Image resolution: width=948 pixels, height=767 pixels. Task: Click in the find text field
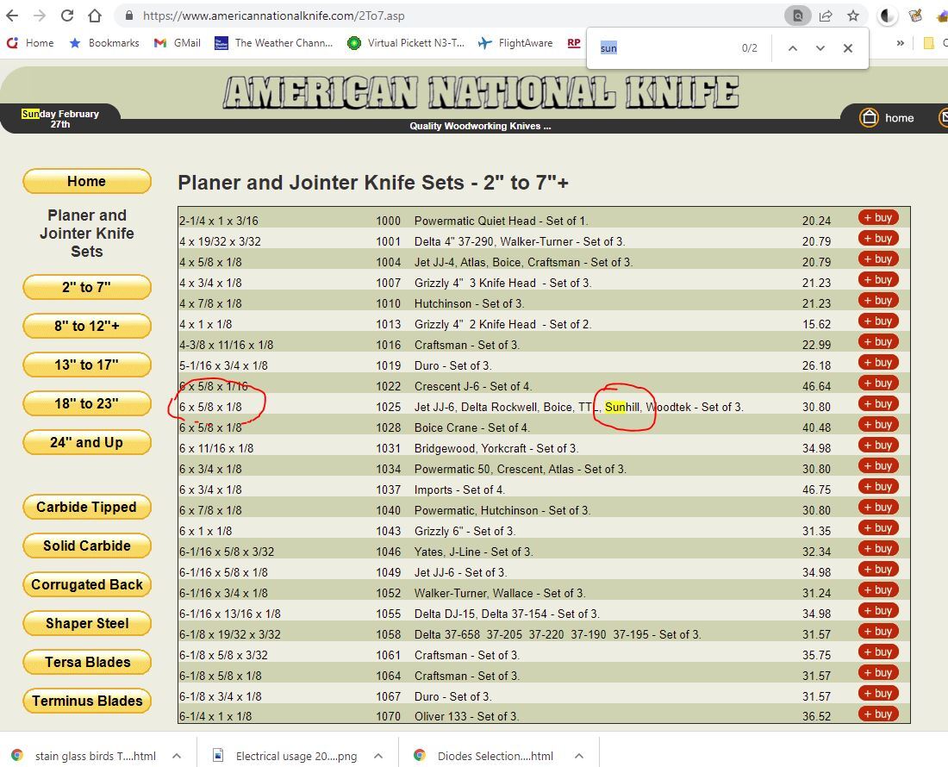[665, 48]
